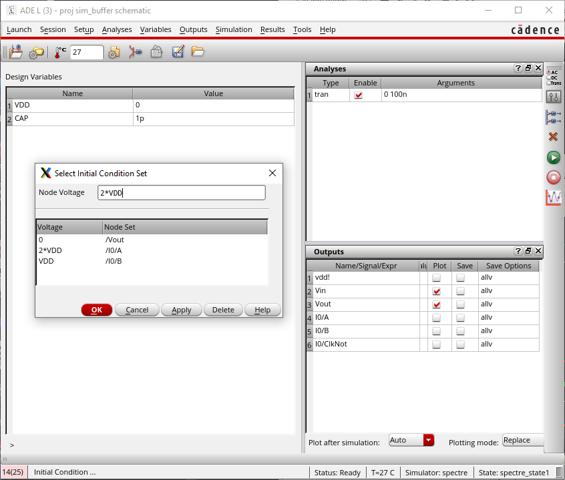565x480 pixels.
Task: Click the Choose Analyses sliders icon
Action: click(553, 97)
